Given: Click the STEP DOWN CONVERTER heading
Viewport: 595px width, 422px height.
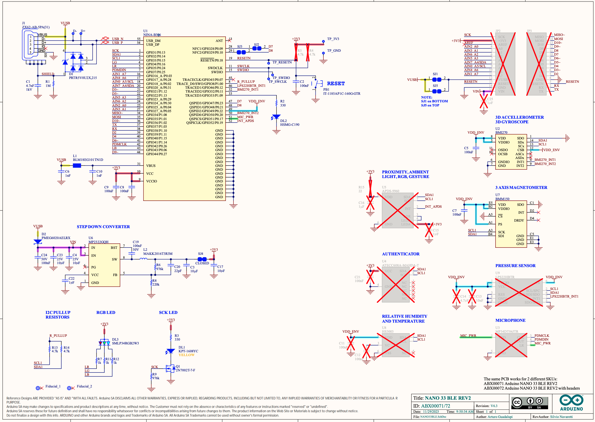Looking at the screenshot, I should pos(103,227).
